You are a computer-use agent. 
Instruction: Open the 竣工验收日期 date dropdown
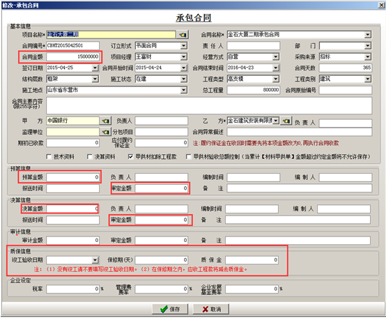point(95,260)
